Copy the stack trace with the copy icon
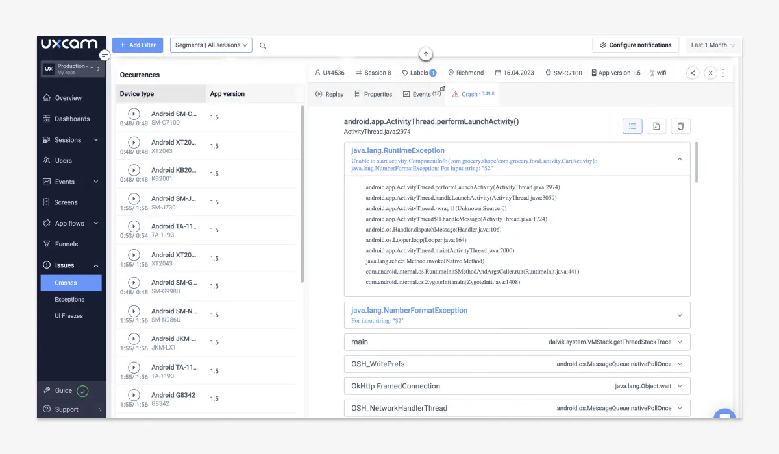 coord(681,126)
